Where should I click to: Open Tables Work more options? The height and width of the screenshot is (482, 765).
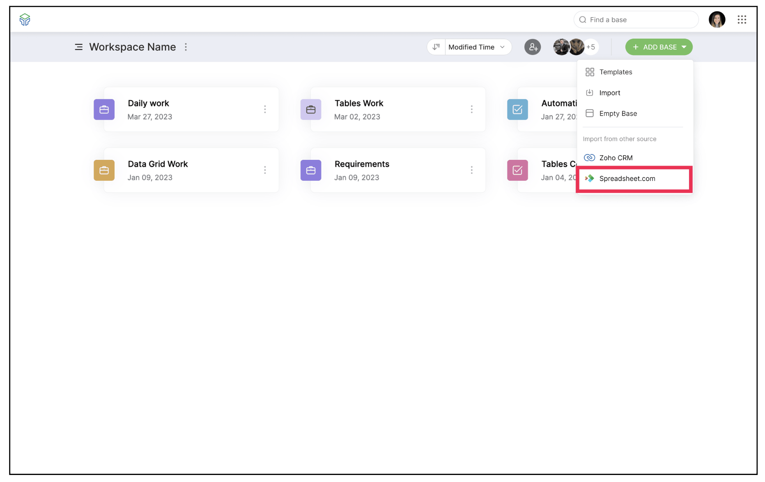(472, 109)
